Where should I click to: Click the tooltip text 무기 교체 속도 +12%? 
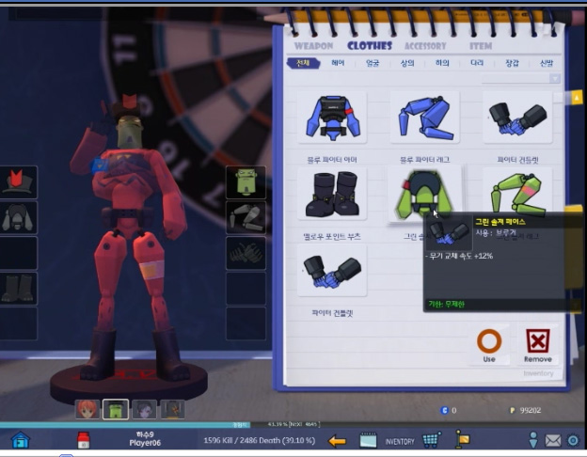(x=459, y=256)
